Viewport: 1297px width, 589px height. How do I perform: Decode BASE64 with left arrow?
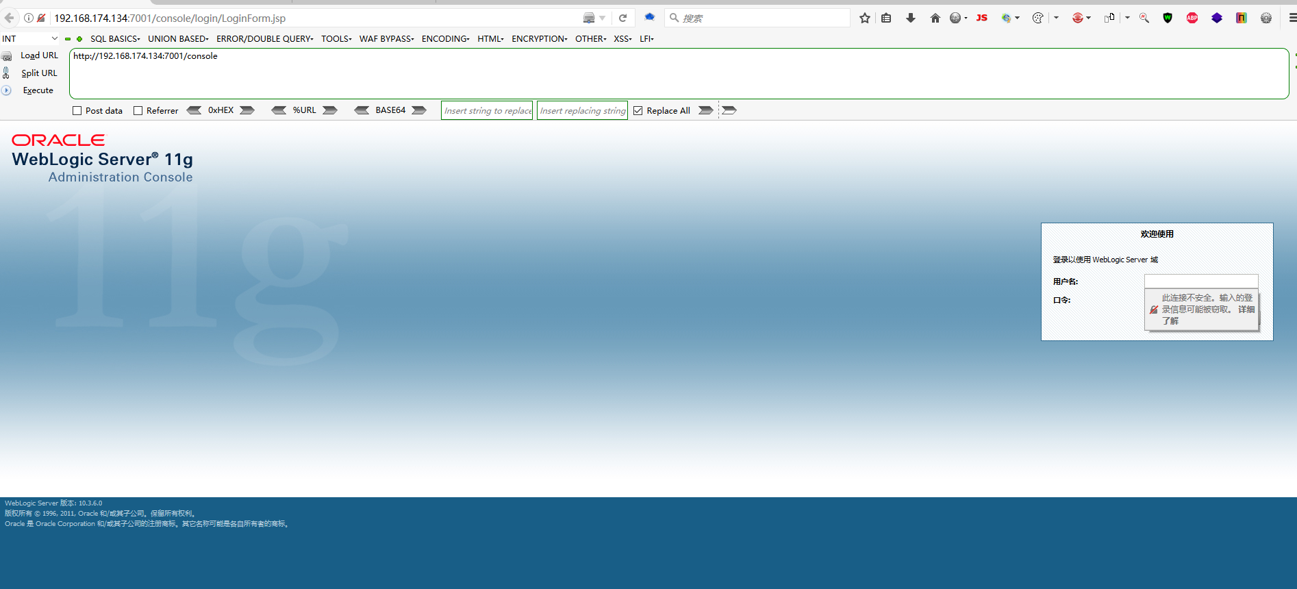point(362,110)
